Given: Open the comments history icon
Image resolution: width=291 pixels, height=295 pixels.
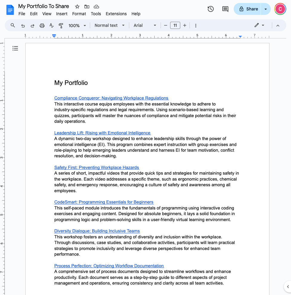Looking at the screenshot, I should 225,9.
